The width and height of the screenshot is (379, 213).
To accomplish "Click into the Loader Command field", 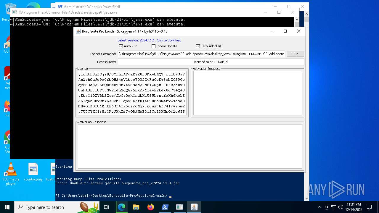I will pyautogui.click(x=201, y=54).
